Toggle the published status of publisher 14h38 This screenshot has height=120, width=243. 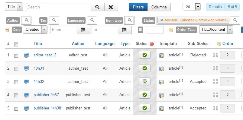point(144,108)
